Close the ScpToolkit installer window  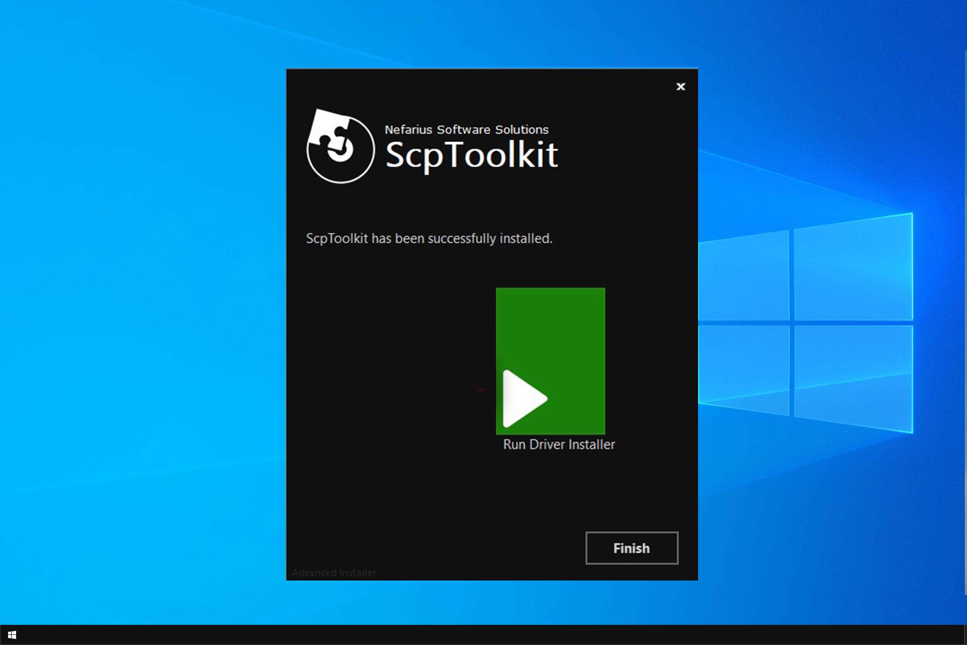pos(680,87)
